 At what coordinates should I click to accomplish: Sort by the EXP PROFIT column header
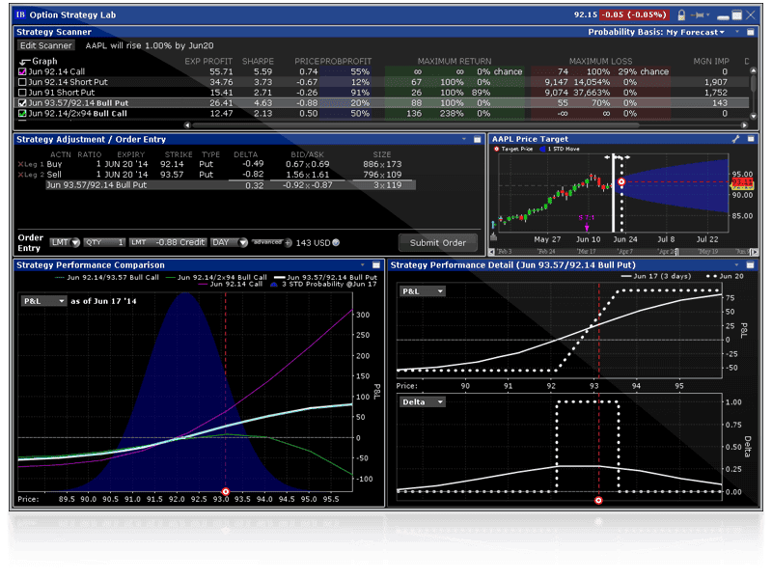point(208,61)
